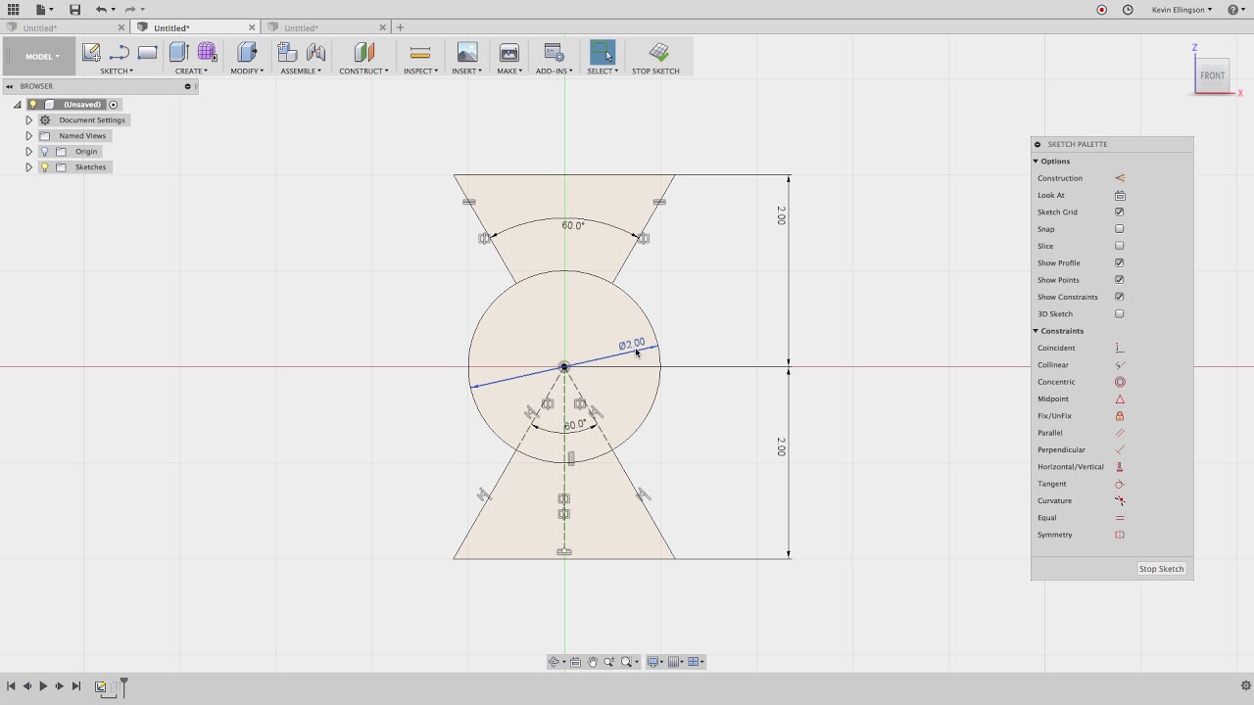
Task: Open a new tab with plus button
Action: click(x=400, y=27)
